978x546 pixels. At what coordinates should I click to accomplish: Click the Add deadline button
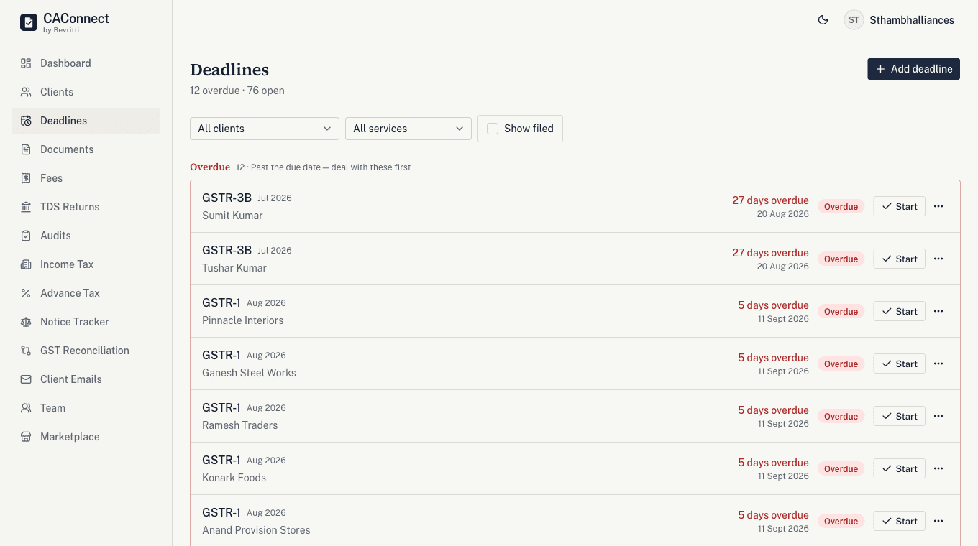pos(913,69)
